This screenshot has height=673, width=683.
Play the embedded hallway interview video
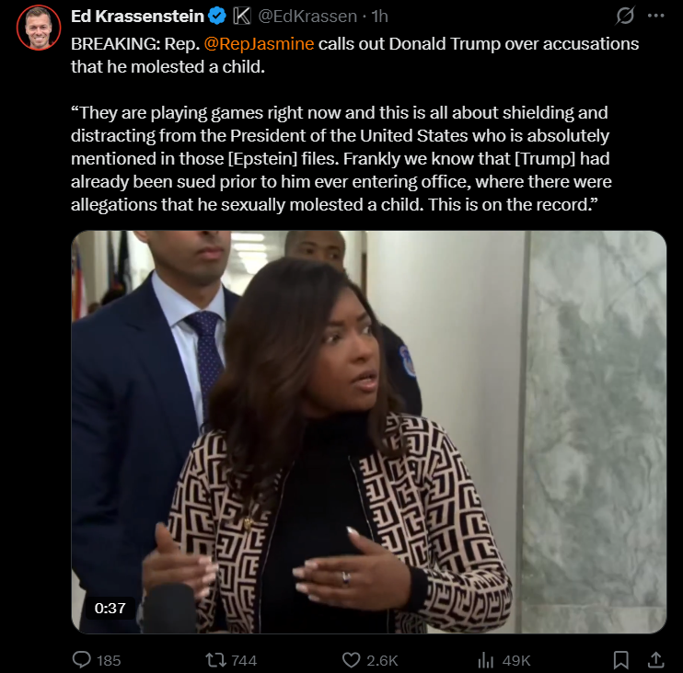tap(368, 431)
